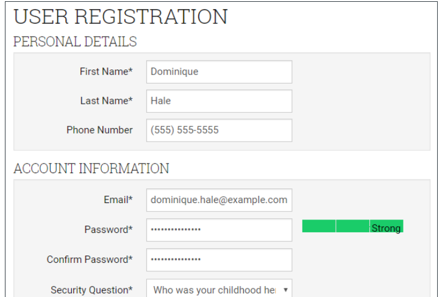Screen dimensions: 442x297
Task: Click the USER REGISTRATION page heading
Action: coord(121,16)
